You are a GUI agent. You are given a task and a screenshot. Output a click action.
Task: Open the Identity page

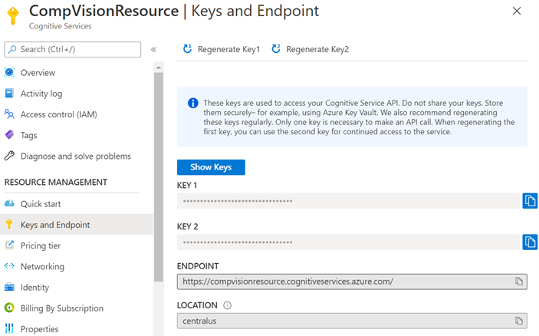pyautogui.click(x=35, y=288)
